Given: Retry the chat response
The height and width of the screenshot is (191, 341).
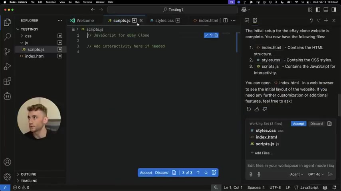Looking at the screenshot, I should (249, 109).
